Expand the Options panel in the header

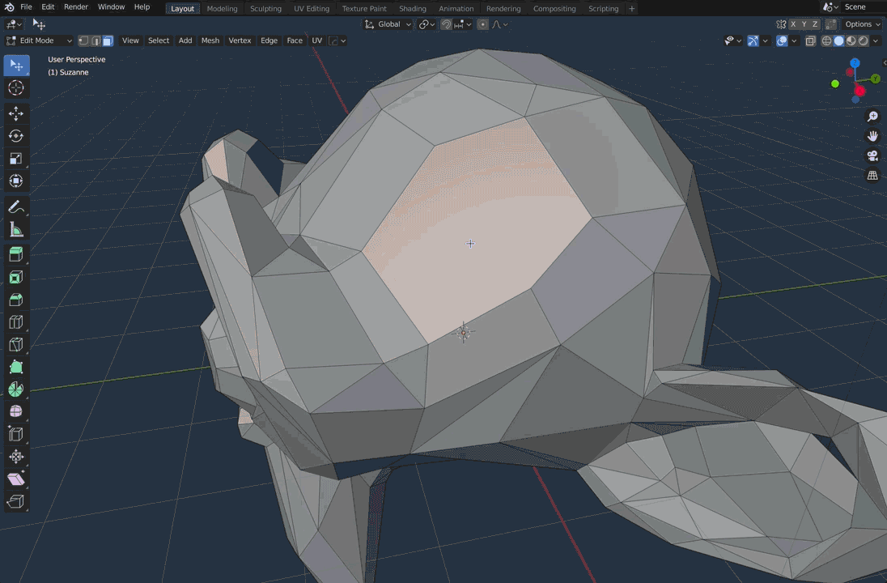[x=860, y=23]
